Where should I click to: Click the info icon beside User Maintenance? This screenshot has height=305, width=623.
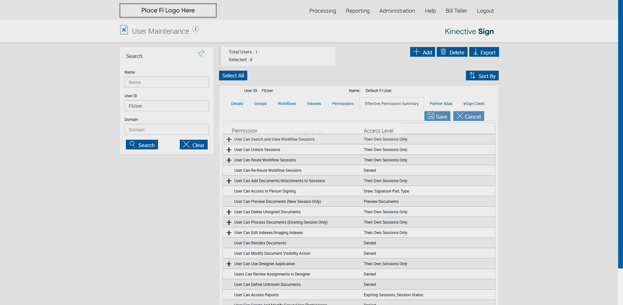[196, 29]
